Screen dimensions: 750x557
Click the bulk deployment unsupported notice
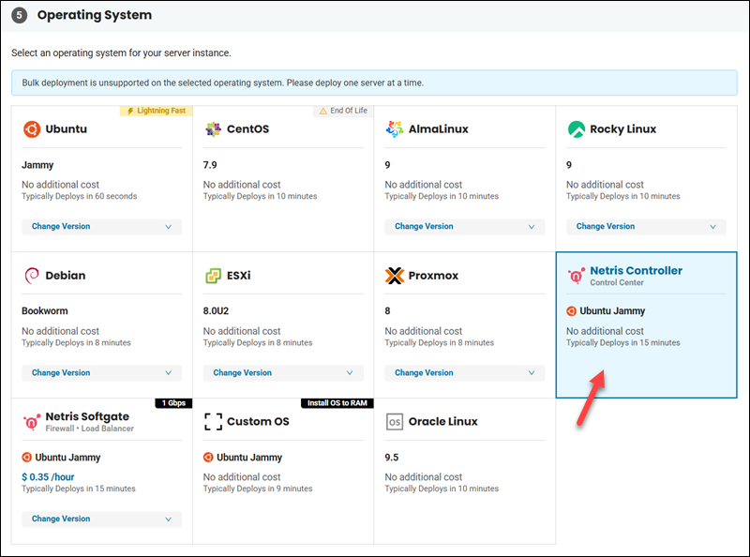click(x=374, y=83)
